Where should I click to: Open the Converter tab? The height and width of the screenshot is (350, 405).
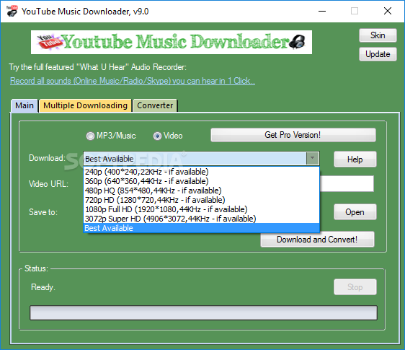point(155,106)
